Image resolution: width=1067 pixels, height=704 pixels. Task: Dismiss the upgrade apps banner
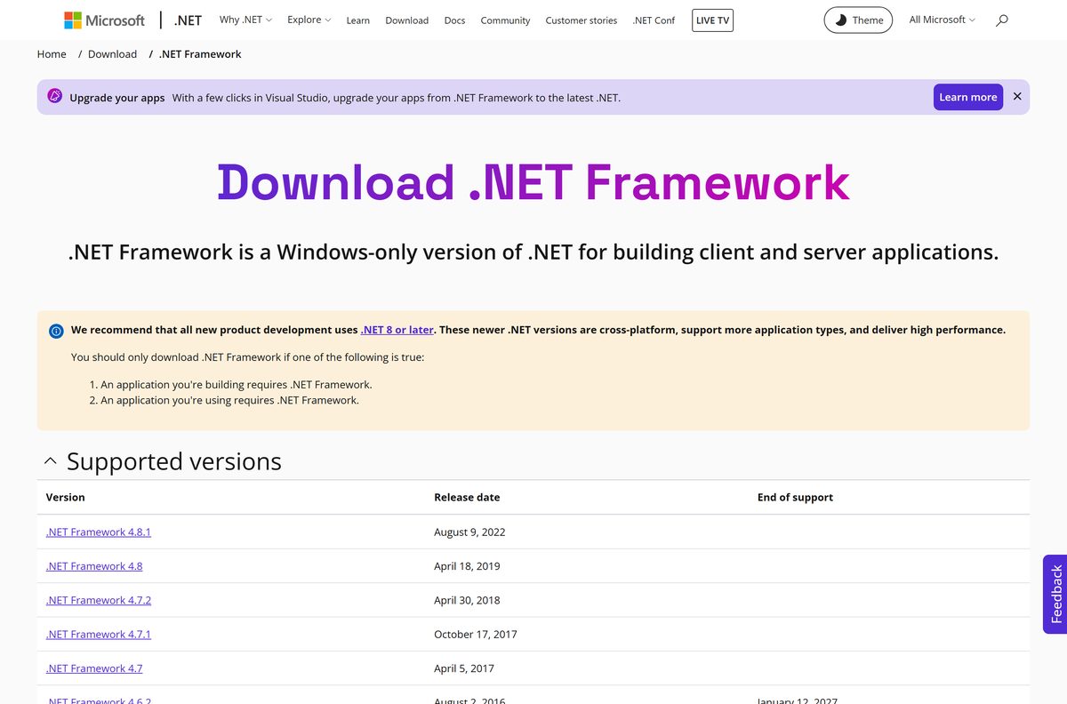pyautogui.click(x=1017, y=97)
